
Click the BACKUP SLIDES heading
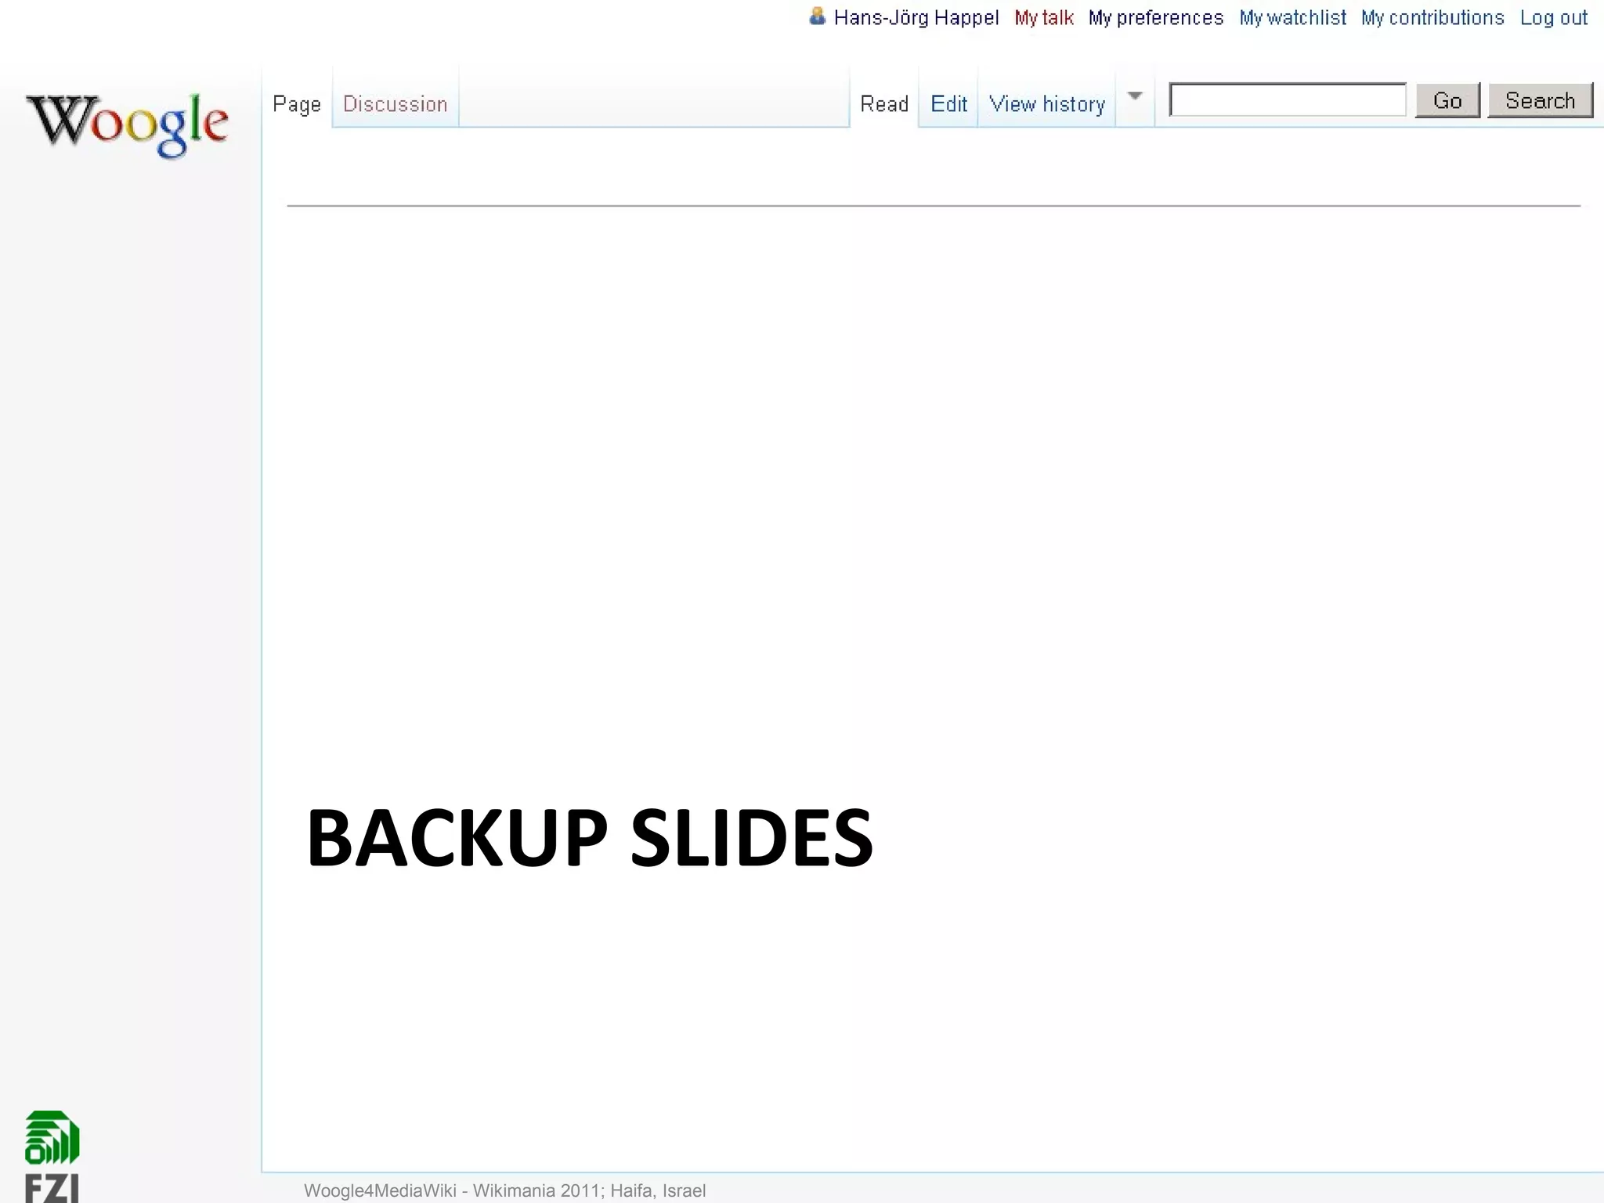point(590,838)
